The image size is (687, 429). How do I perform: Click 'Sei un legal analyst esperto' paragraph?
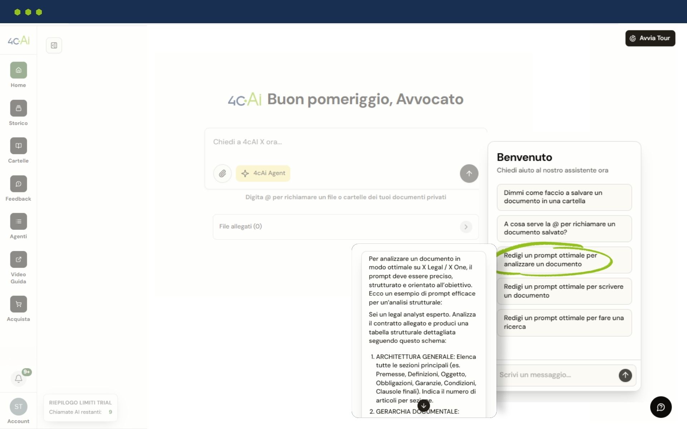click(x=422, y=327)
